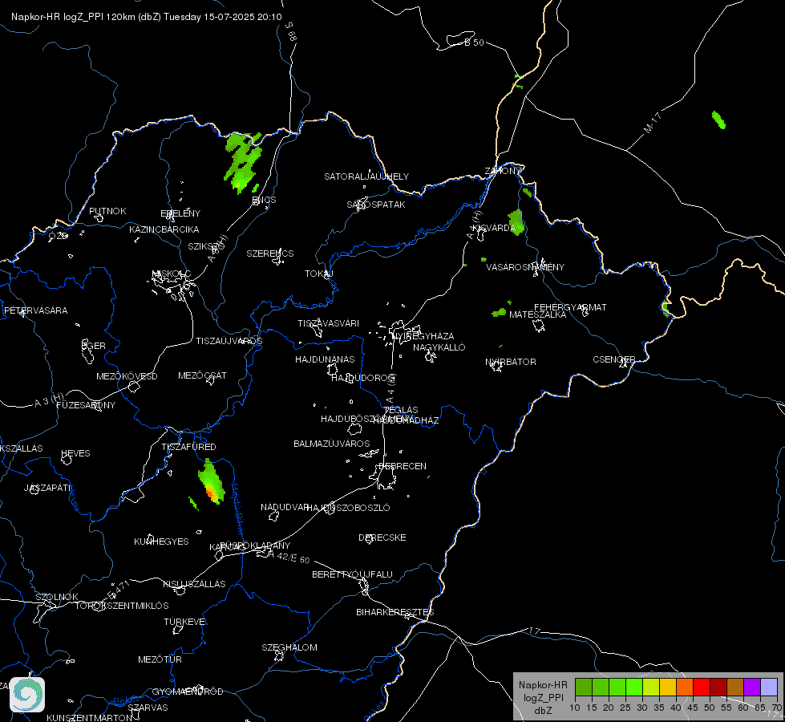This screenshot has width=785, height=722.
Task: Click the FEHÉRGYARMAT label
Action: pos(570,307)
